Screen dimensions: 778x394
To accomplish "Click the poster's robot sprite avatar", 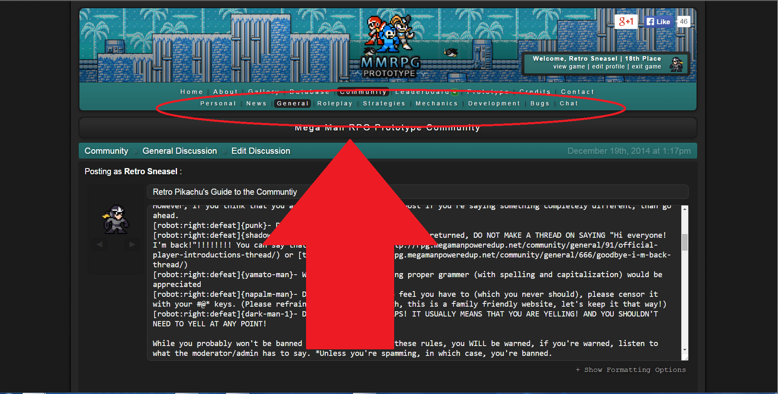I will 116,220.
